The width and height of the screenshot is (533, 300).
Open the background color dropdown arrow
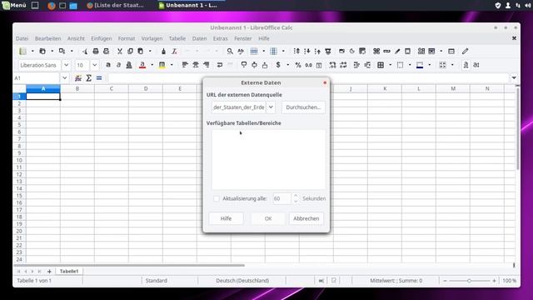[172, 65]
